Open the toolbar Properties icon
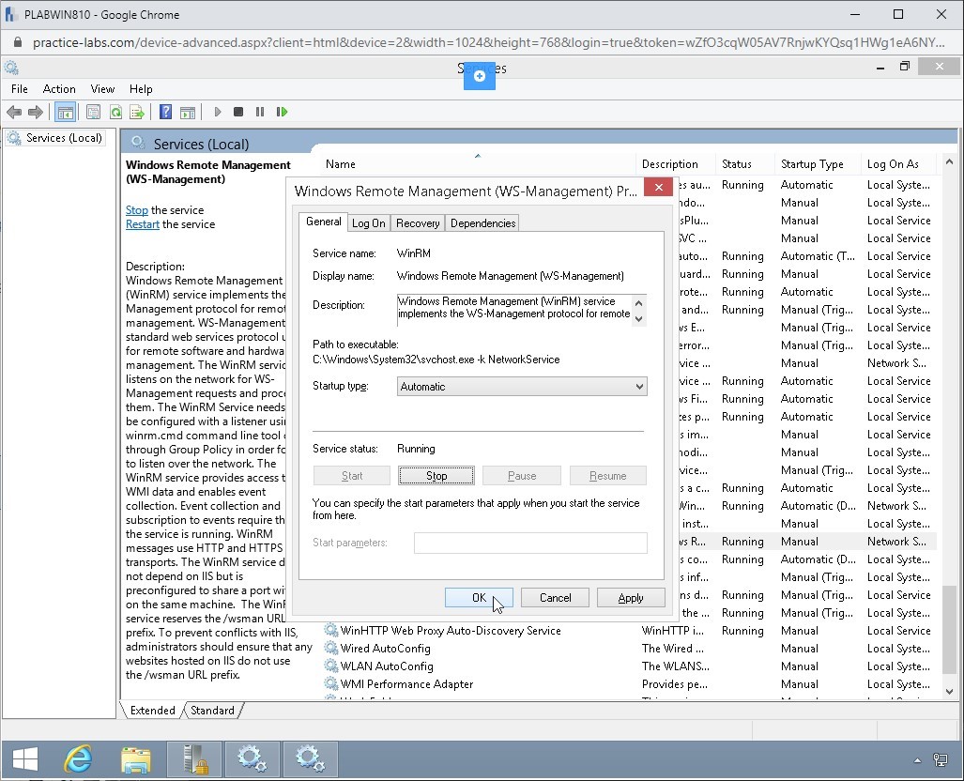 coord(94,112)
